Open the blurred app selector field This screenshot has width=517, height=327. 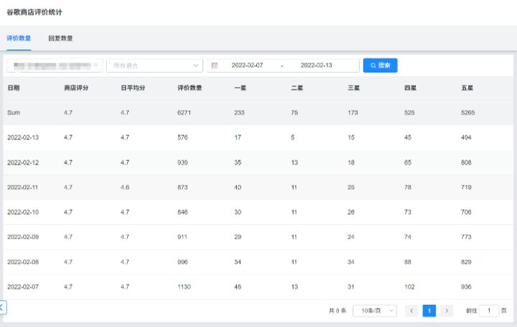pos(55,65)
